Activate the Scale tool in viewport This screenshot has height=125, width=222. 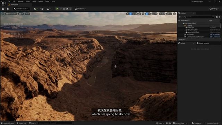click(136, 14)
